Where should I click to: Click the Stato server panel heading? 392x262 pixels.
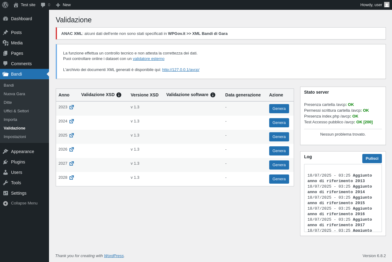point(316,92)
